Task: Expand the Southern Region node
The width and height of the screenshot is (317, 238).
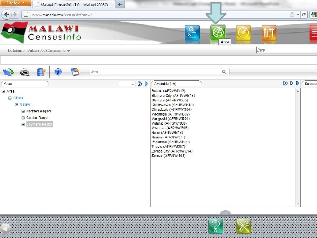Action: [23, 124]
